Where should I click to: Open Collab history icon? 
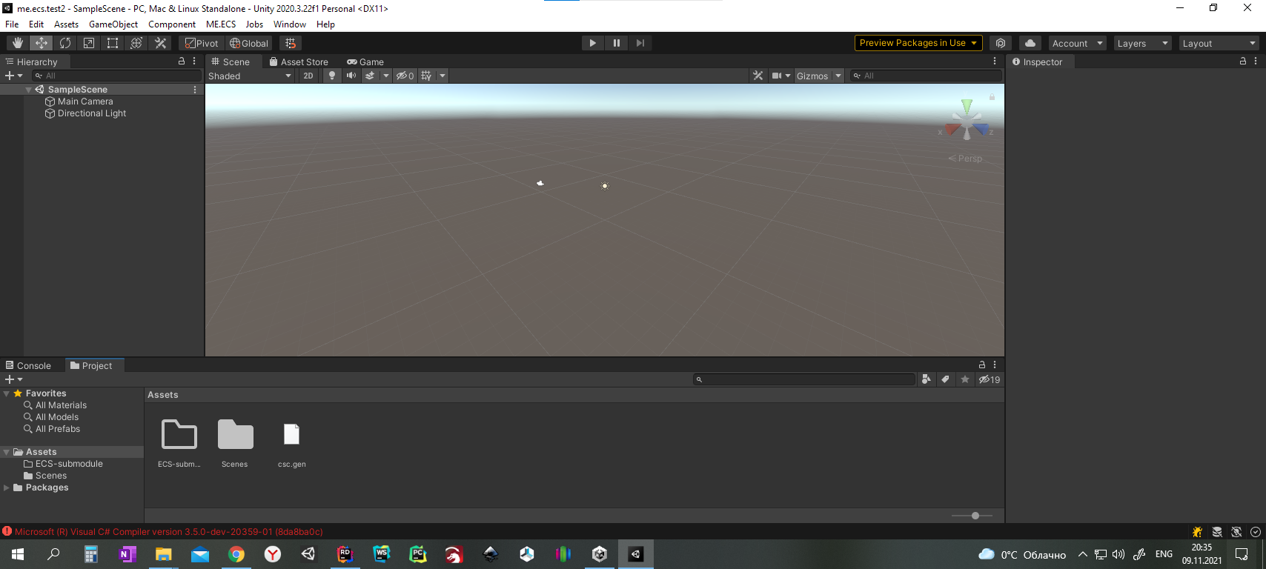click(1001, 43)
